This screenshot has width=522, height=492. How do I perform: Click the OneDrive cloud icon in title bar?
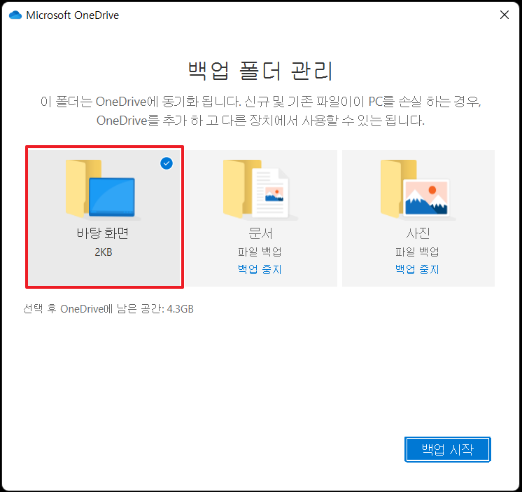tap(15, 15)
